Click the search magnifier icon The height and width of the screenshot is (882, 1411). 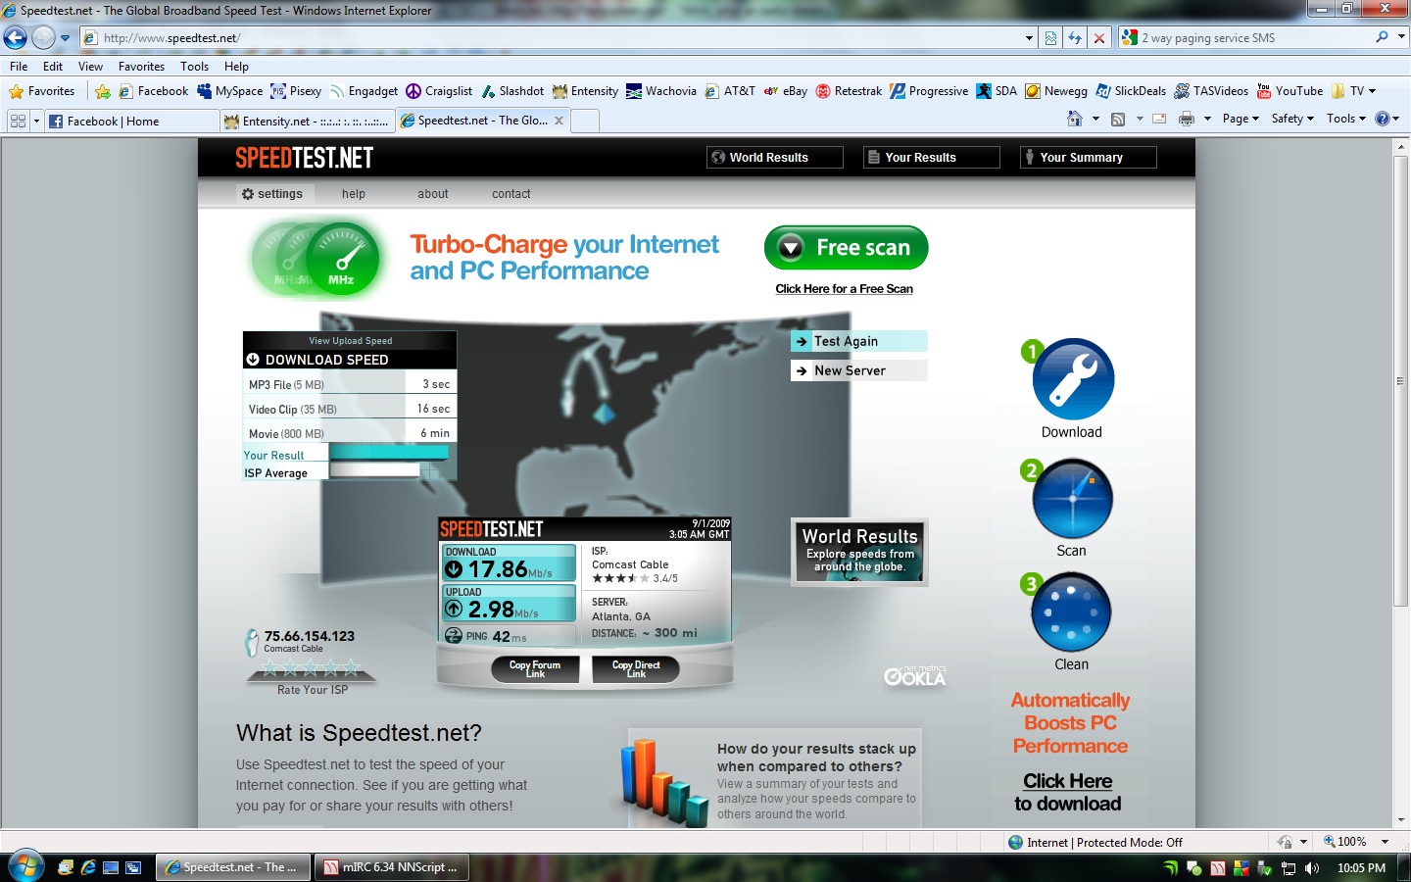point(1382,37)
